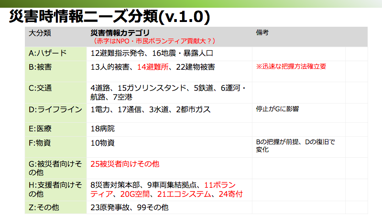Click the remark 停止がGに影響
Image resolution: width=382 pixels, height=215 pixels.
click(x=277, y=109)
